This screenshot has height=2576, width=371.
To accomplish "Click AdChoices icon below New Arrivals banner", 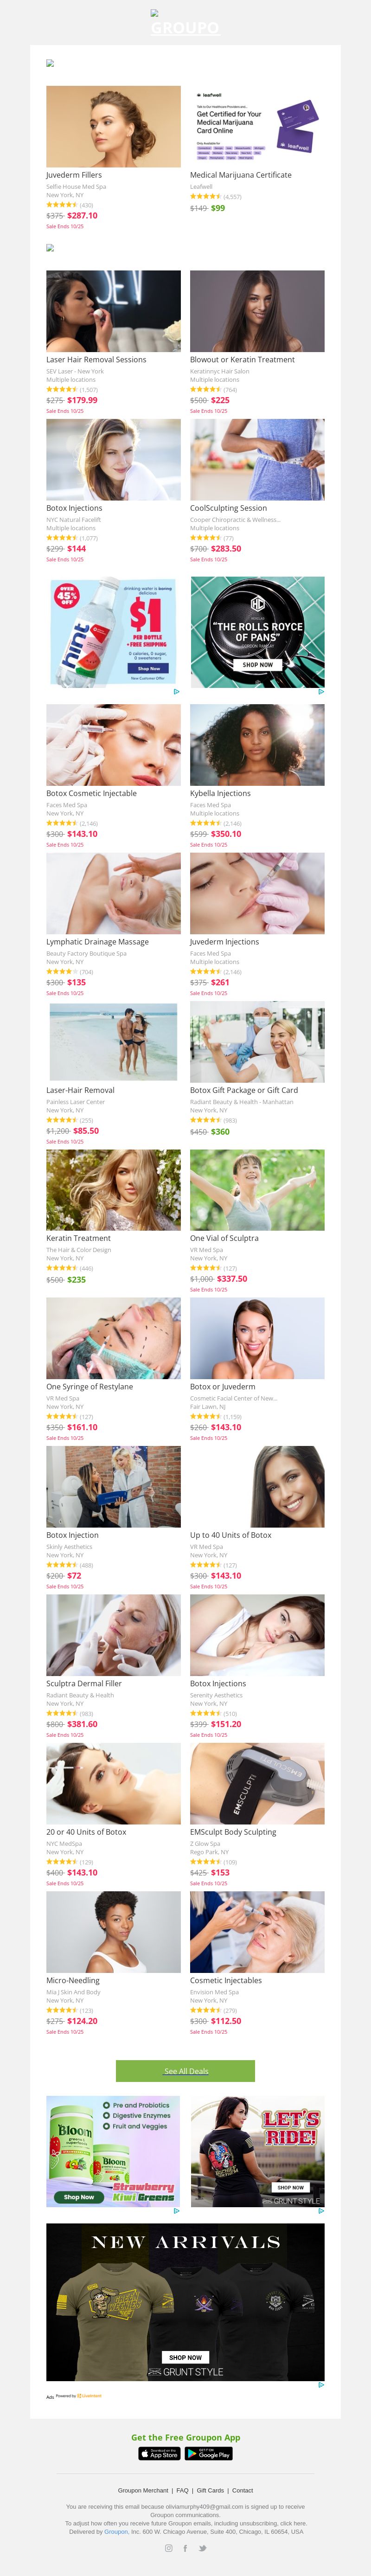I will (321, 2384).
